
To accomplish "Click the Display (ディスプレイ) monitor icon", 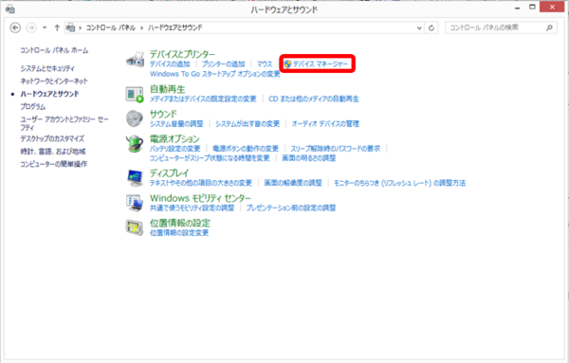I will pyautogui.click(x=135, y=177).
